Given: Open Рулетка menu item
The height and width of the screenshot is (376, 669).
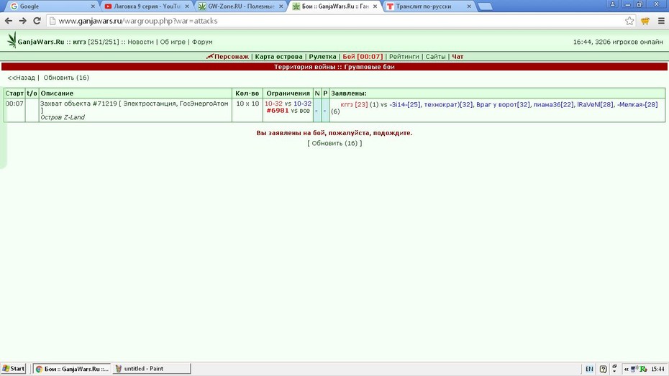Looking at the screenshot, I should point(322,56).
